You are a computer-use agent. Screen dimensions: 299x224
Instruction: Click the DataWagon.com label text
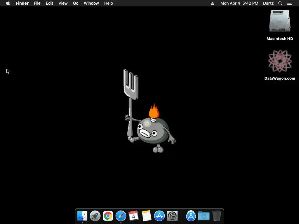pyautogui.click(x=280, y=78)
